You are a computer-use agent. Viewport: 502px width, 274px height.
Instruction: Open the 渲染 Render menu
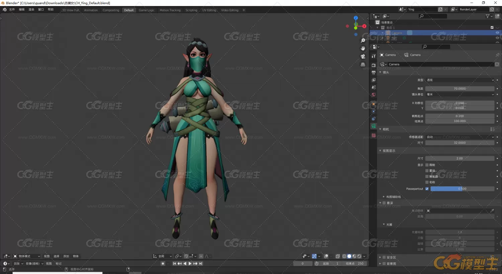click(x=31, y=10)
